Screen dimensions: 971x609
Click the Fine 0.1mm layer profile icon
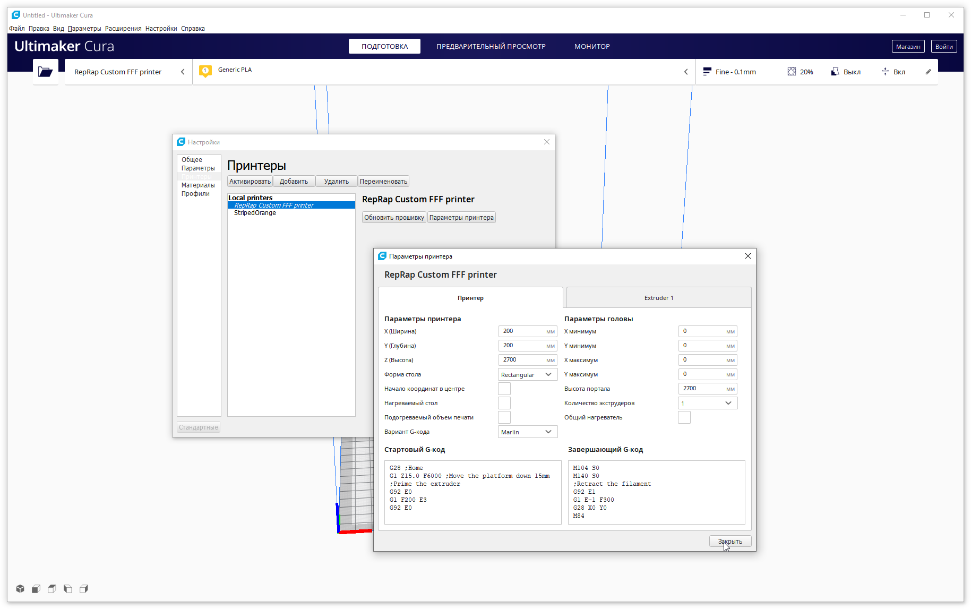[x=707, y=72]
